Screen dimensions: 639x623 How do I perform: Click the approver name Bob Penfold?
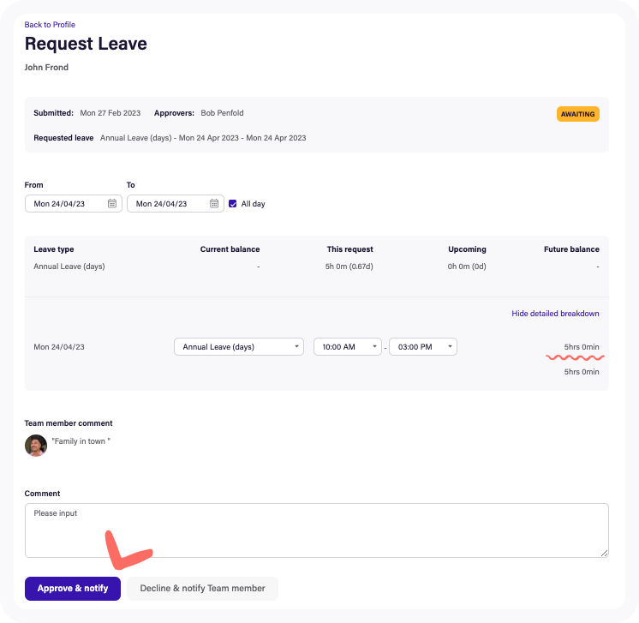point(222,113)
